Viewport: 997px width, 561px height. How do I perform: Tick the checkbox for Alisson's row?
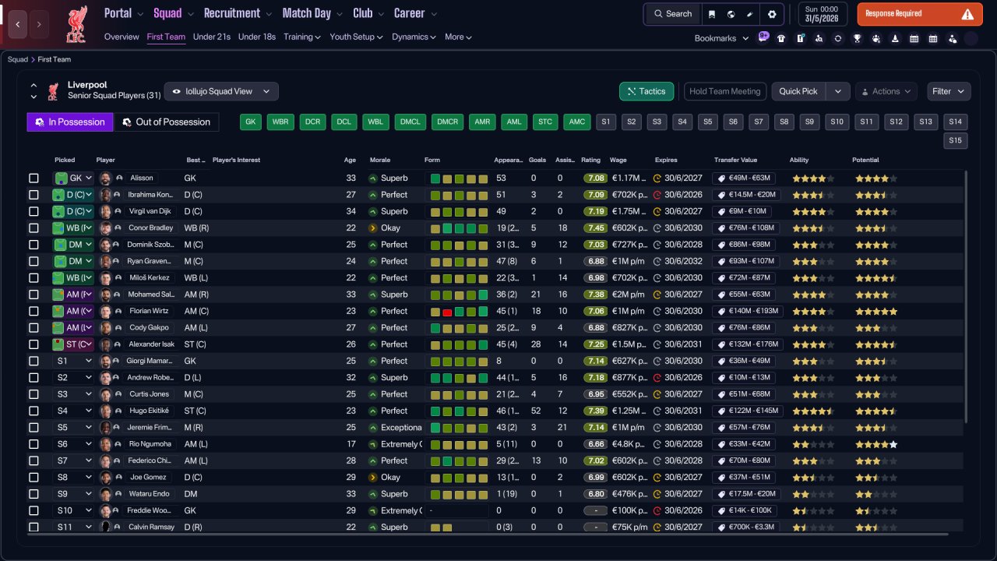click(33, 178)
